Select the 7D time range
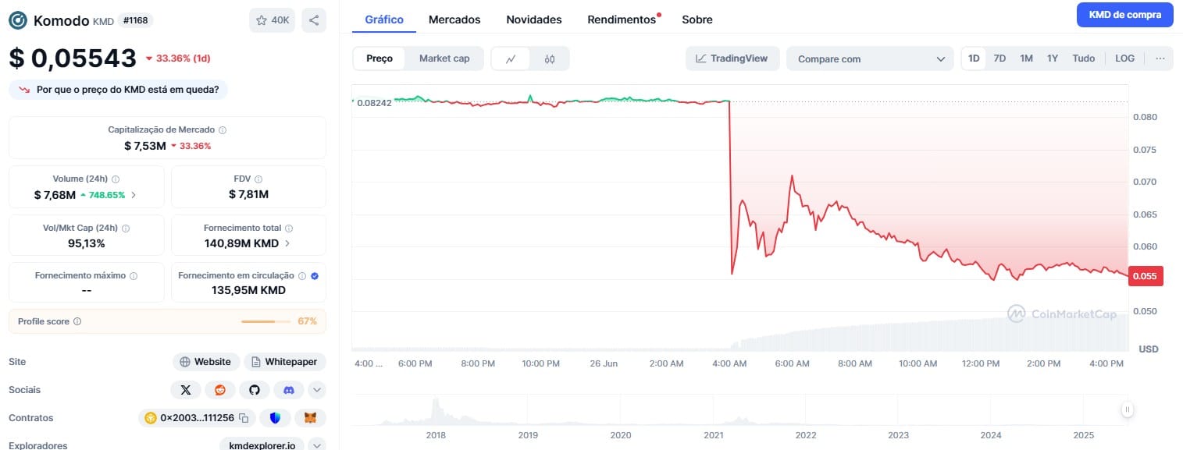The width and height of the screenshot is (1183, 450). [x=999, y=58]
